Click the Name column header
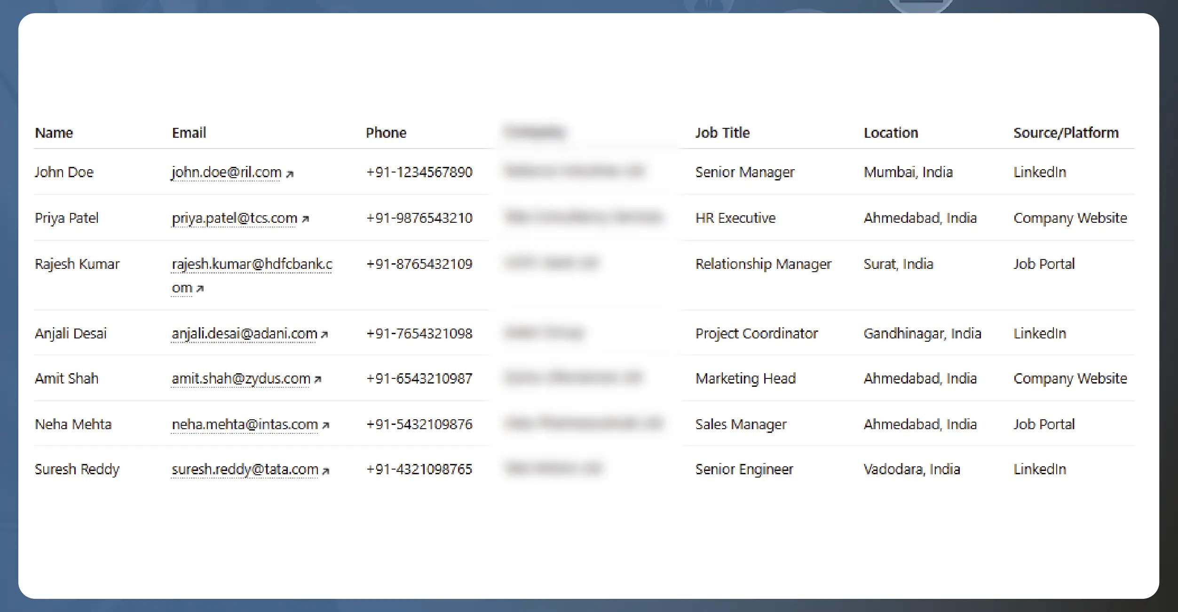 coord(54,133)
